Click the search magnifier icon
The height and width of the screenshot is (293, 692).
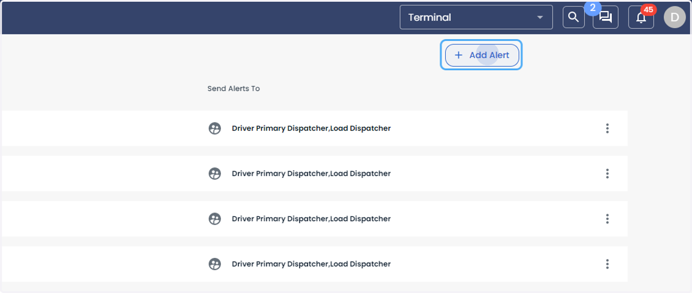click(x=573, y=17)
